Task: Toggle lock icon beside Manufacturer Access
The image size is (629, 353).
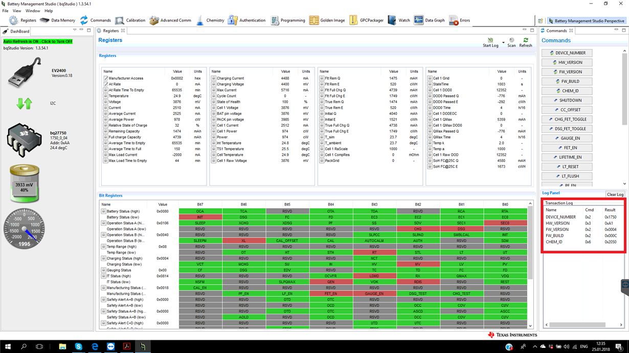Action: coord(106,78)
